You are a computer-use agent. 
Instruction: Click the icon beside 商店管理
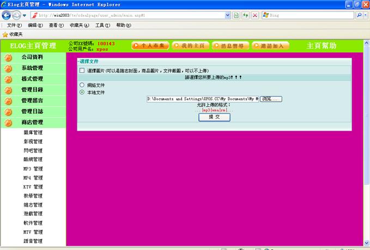coord(9,123)
